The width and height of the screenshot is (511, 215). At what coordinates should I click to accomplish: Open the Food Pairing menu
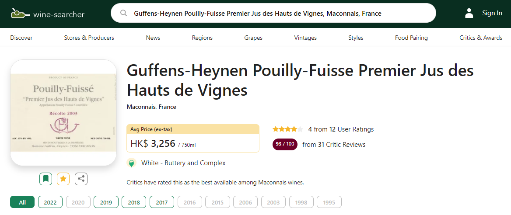click(x=411, y=38)
